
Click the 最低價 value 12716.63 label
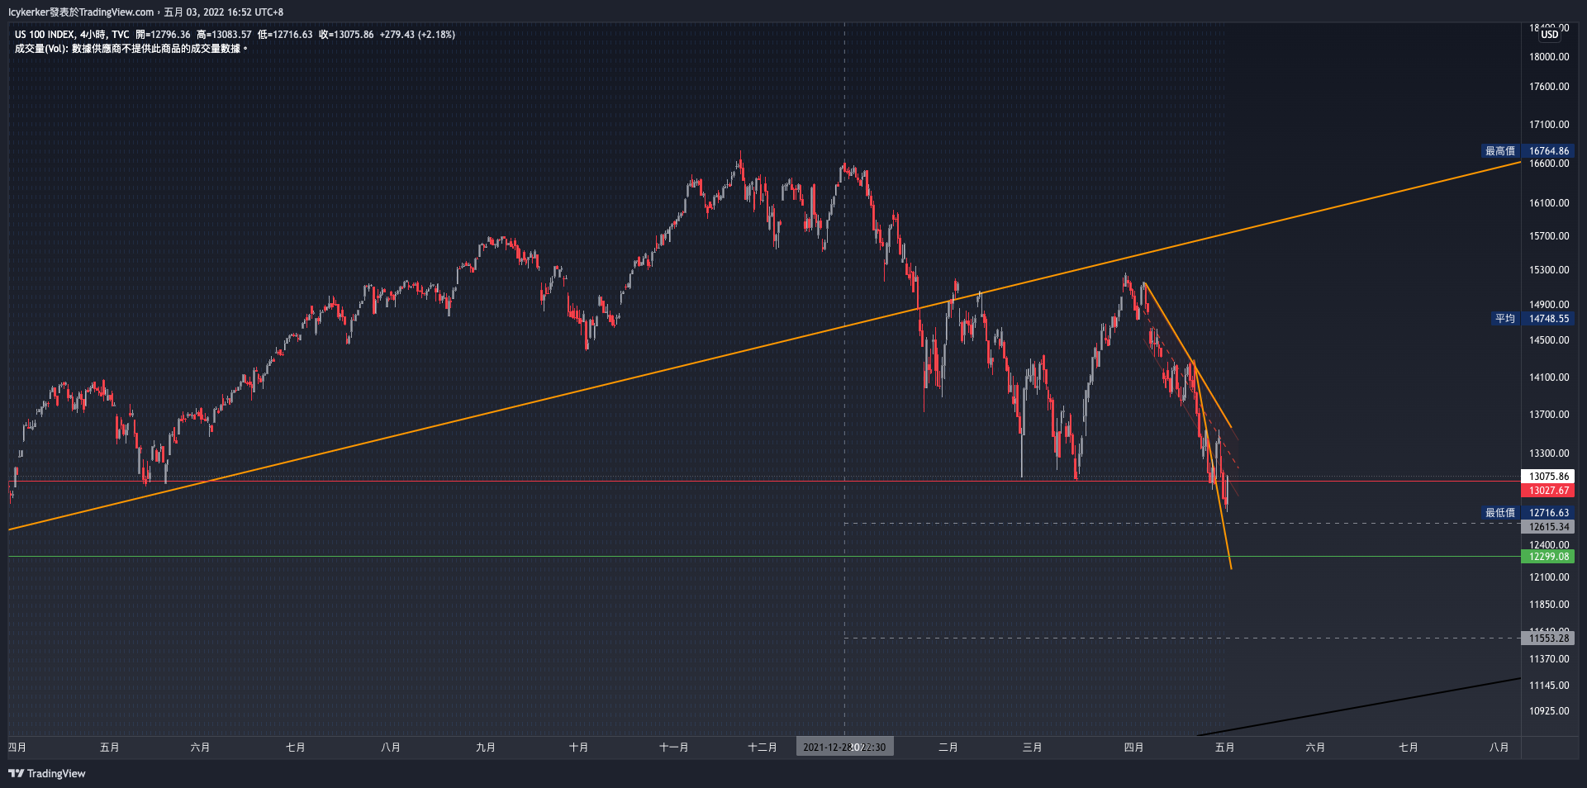(x=1547, y=513)
